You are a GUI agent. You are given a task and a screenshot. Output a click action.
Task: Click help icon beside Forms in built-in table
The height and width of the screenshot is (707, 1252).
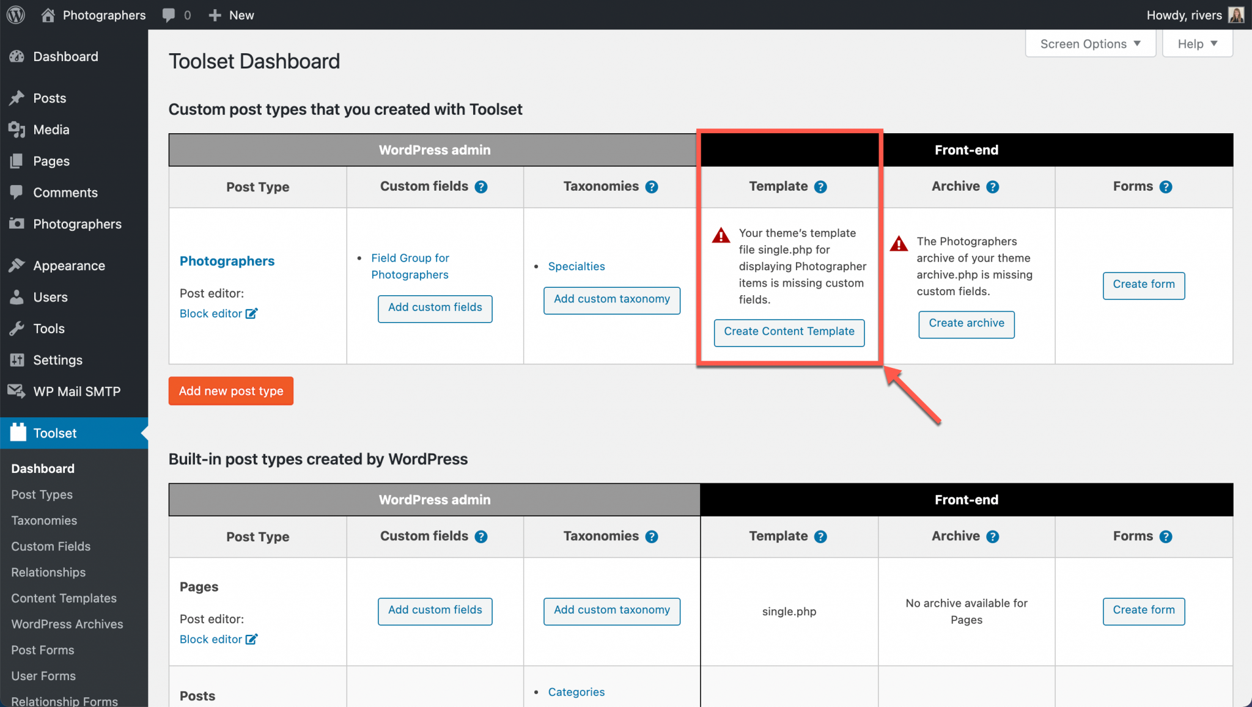coord(1166,537)
